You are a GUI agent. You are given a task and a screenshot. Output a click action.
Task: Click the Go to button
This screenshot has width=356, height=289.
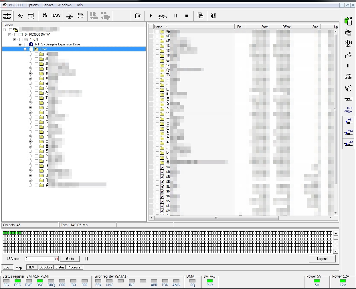pyautogui.click(x=70, y=259)
